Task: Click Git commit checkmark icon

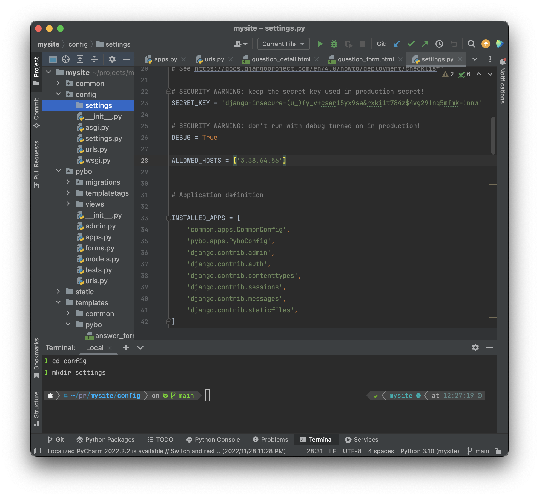Action: point(411,44)
